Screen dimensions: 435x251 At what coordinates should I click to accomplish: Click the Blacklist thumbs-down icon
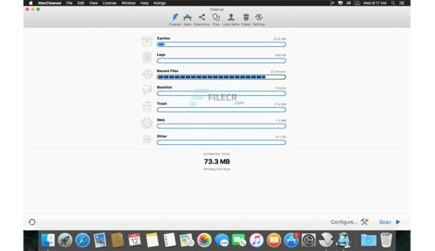click(147, 90)
